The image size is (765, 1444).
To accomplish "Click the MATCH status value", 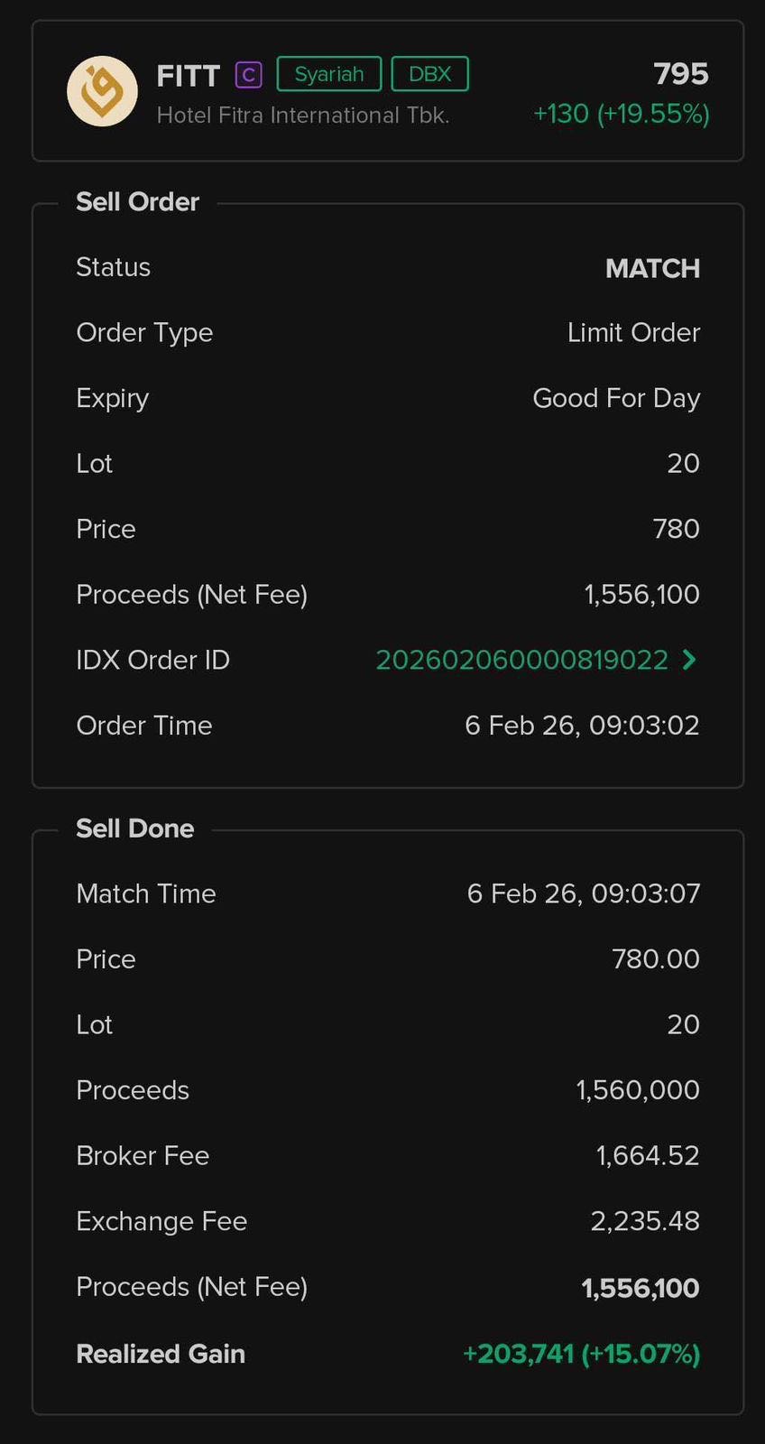I will pyautogui.click(x=652, y=268).
